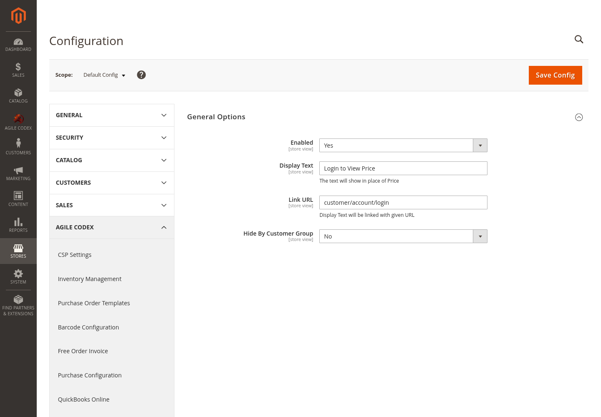Image resolution: width=601 pixels, height=417 pixels.
Task: Click the Display Text input field
Action: coord(403,168)
